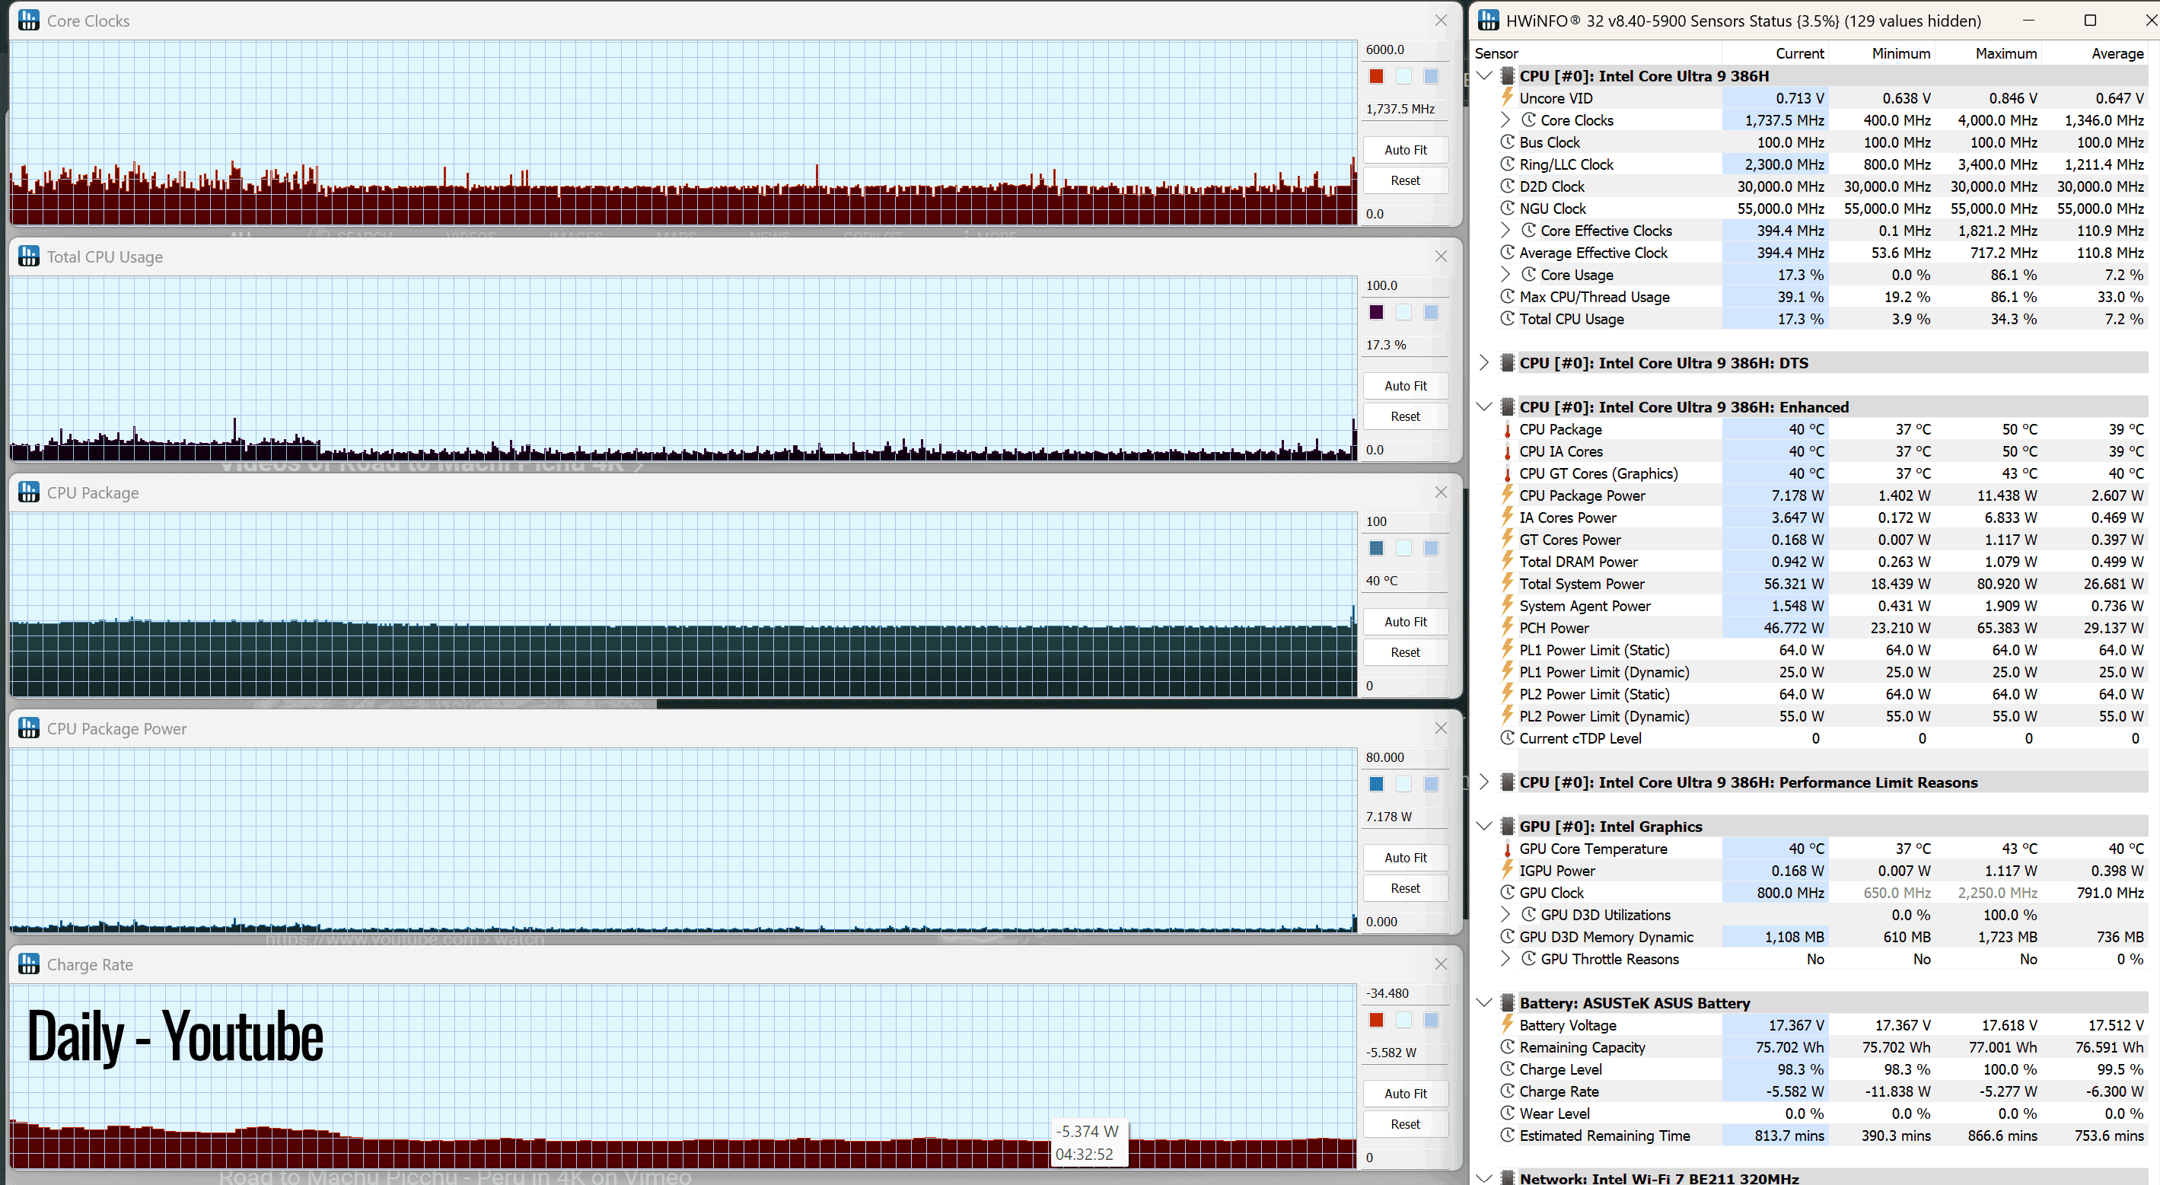Open the dark purple swatch in Total CPU Usage graph
Screen dimensions: 2160x1185
point(1376,312)
